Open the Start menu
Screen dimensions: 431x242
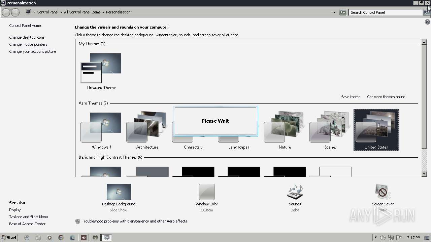9,238
